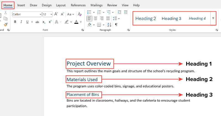
Task: Open the Help tab
Action: [136, 5]
